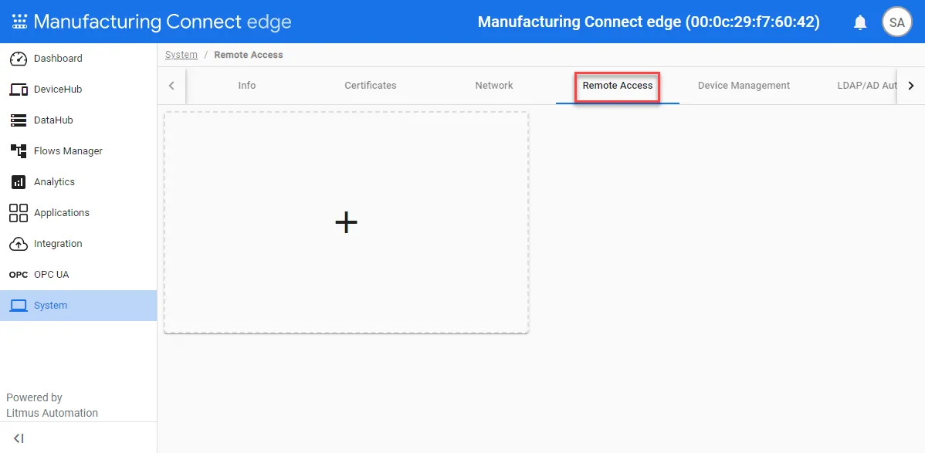This screenshot has height=453, width=925.
Task: Open the LDAP/AD Auth tab
Action: (867, 86)
